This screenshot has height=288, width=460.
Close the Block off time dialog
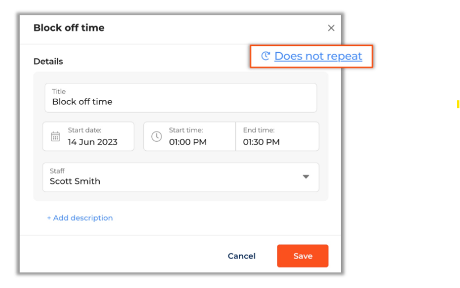(x=331, y=28)
